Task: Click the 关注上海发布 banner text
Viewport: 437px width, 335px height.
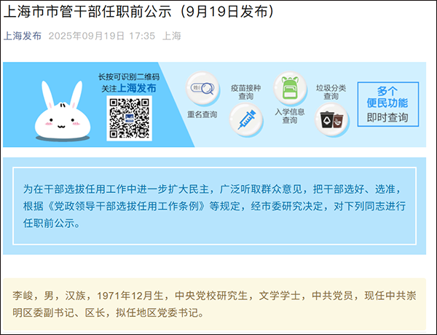Action: click(128, 88)
